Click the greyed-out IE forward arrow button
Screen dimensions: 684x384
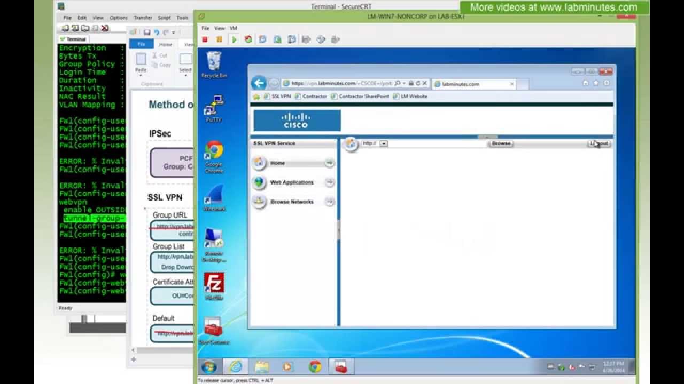[x=274, y=83]
